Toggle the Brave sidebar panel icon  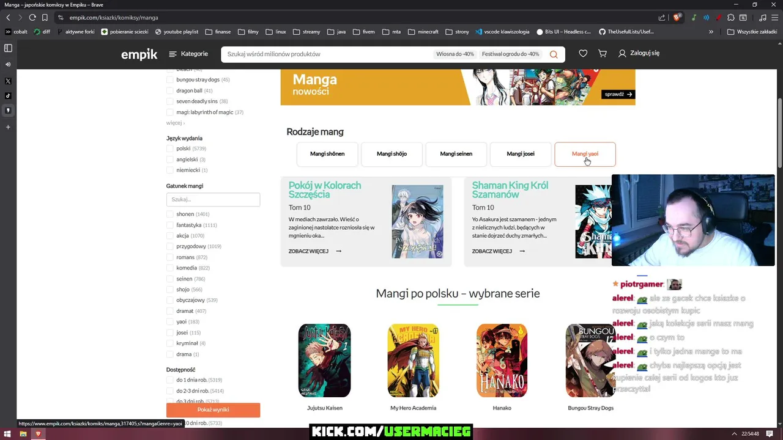coord(8,48)
